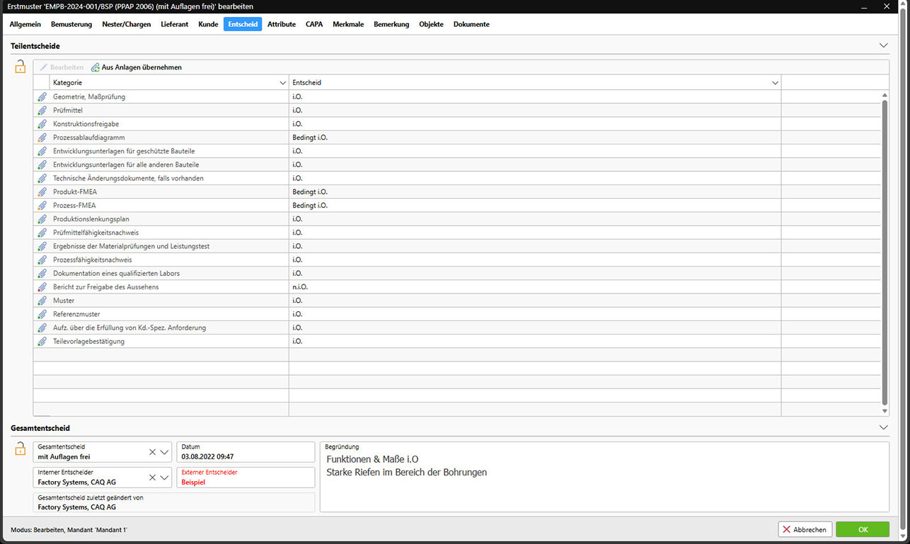Click the paperclip icon beside Referenzmuster
Screen dimensions: 910x544
tap(42, 314)
